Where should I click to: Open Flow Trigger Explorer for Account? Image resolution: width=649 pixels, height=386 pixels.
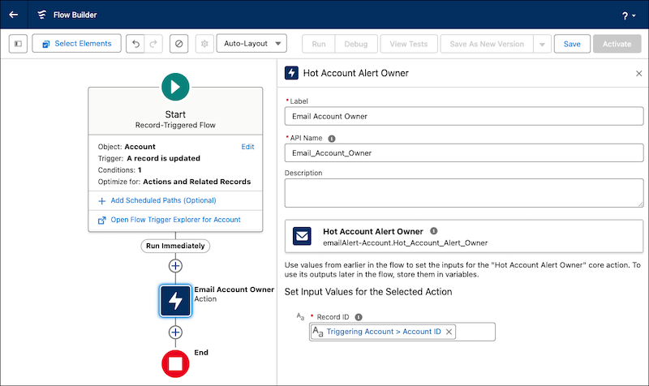pyautogui.click(x=175, y=220)
